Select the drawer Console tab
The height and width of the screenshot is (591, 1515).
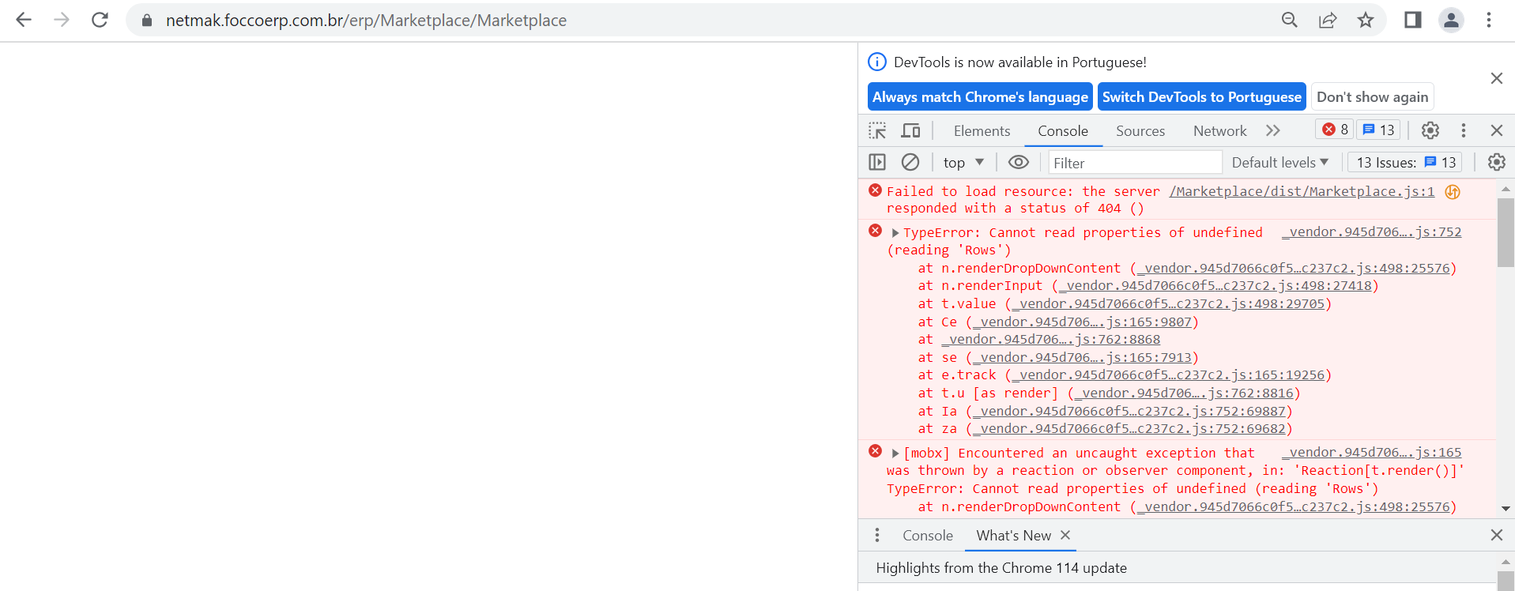pyautogui.click(x=928, y=536)
